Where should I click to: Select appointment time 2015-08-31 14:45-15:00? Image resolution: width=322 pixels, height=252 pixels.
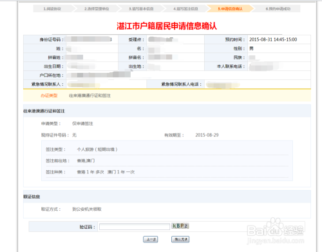click(x=273, y=39)
